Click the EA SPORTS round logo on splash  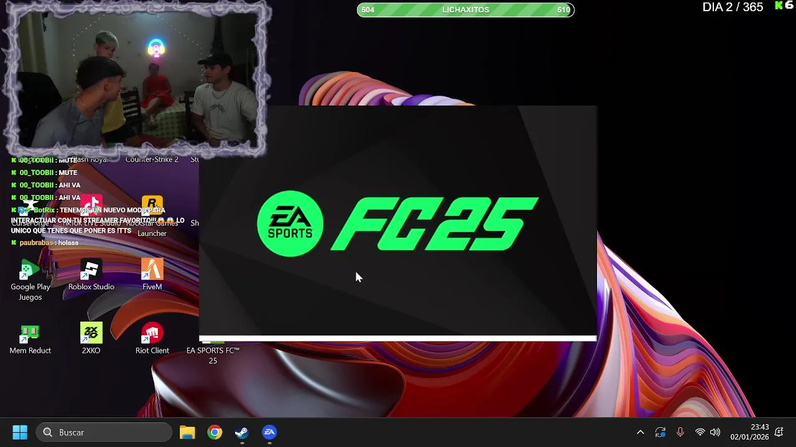click(290, 223)
